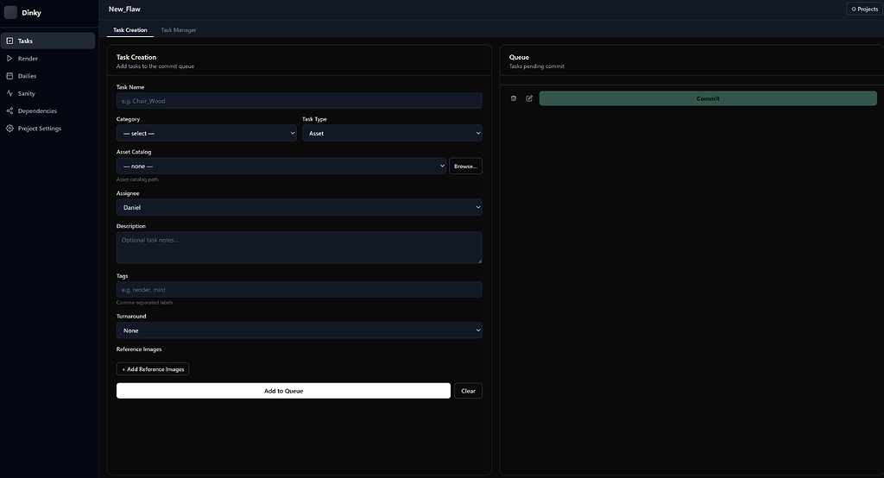Open Sanity in the sidebar
The height and width of the screenshot is (478, 884).
[x=48, y=93]
